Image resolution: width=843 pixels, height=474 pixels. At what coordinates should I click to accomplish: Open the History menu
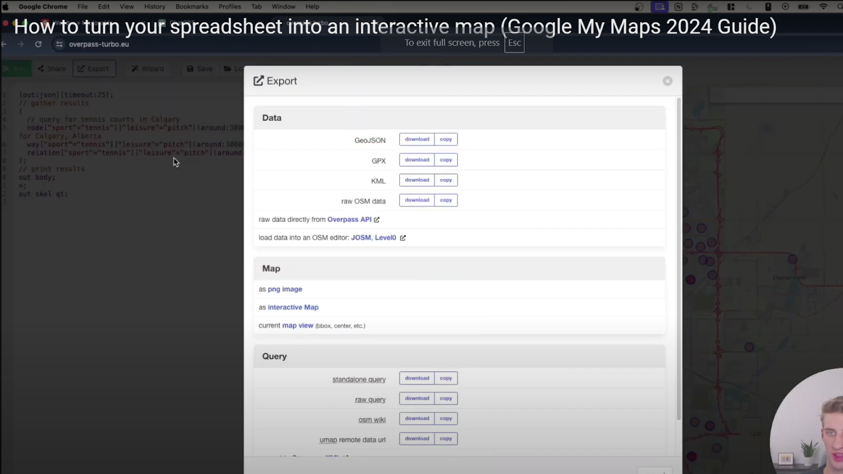155,6
